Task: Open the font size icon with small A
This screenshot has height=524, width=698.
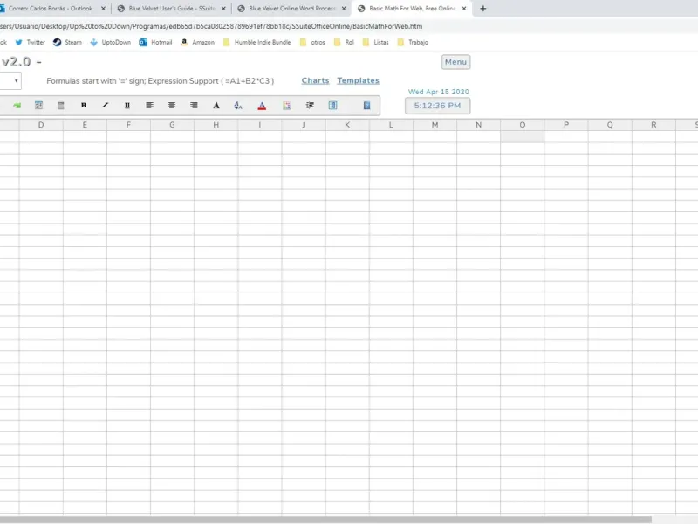Action: (238, 106)
